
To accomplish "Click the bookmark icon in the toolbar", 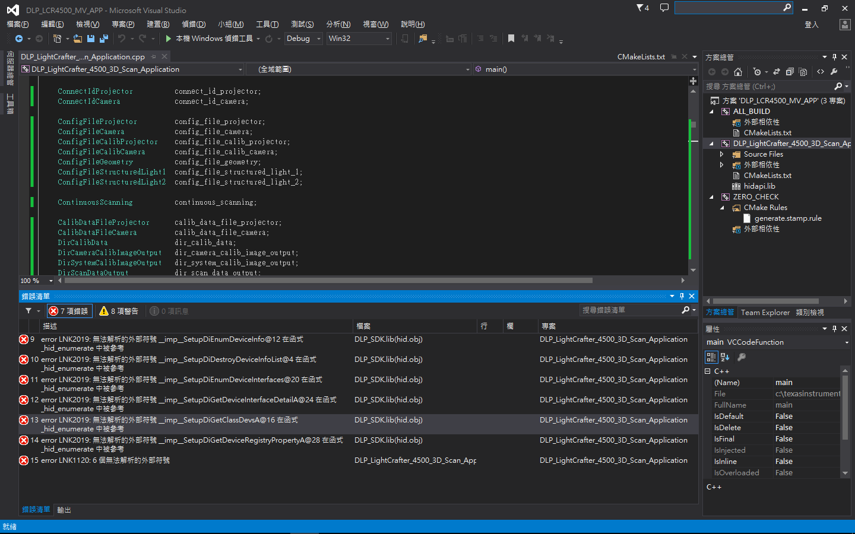I will (x=511, y=39).
